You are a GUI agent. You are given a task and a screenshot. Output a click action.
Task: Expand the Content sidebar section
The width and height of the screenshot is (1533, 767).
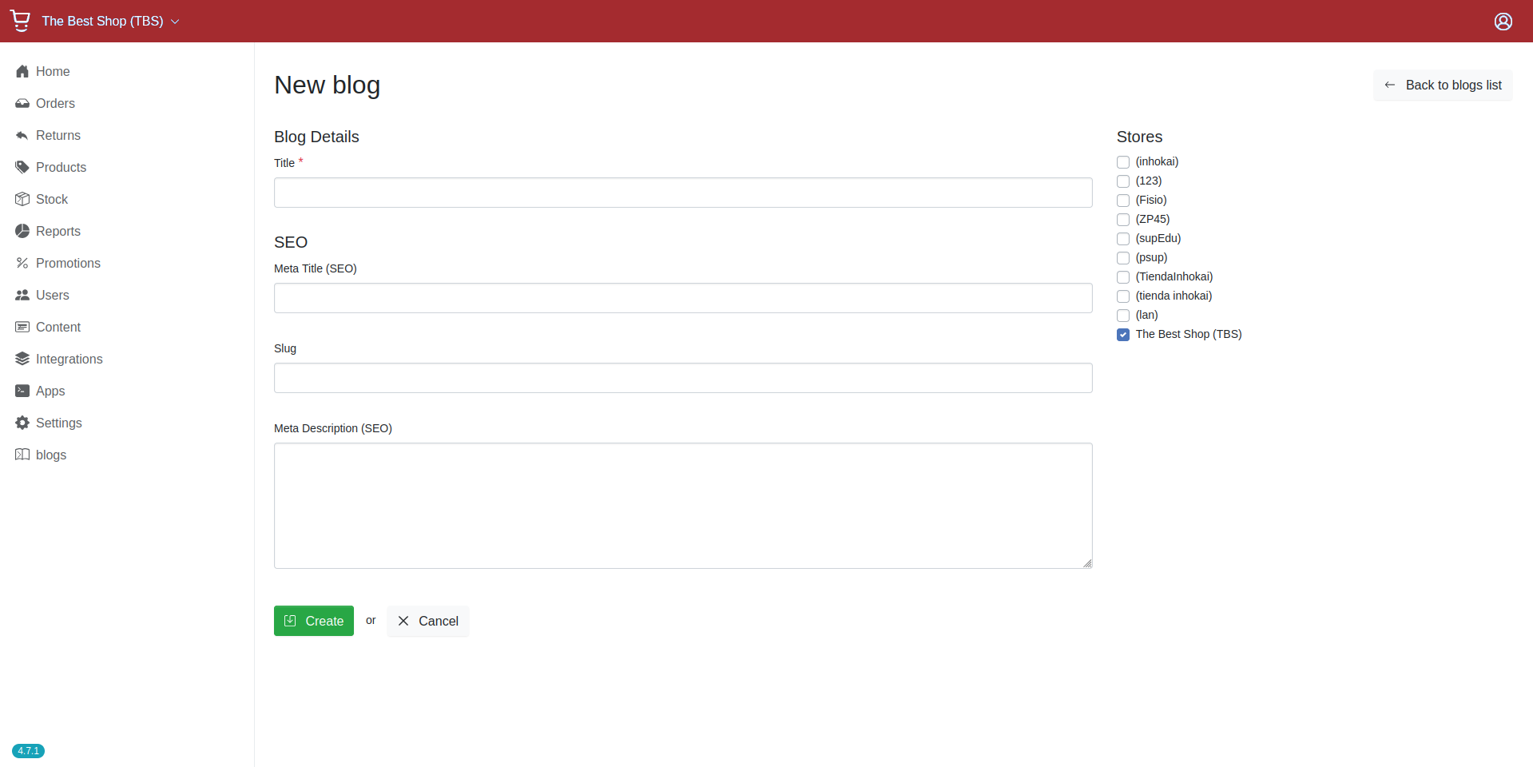(x=58, y=328)
